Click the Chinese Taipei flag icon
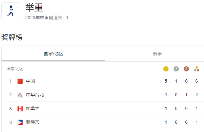Viewport: 204px width, 132px height. pyautogui.click(x=20, y=95)
